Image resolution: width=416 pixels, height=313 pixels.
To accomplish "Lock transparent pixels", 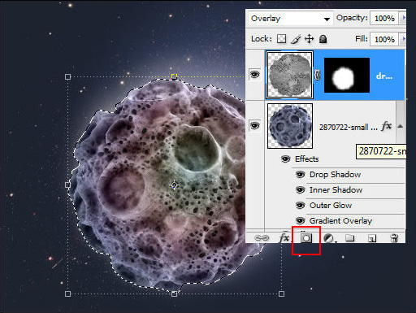I will pyautogui.click(x=282, y=39).
